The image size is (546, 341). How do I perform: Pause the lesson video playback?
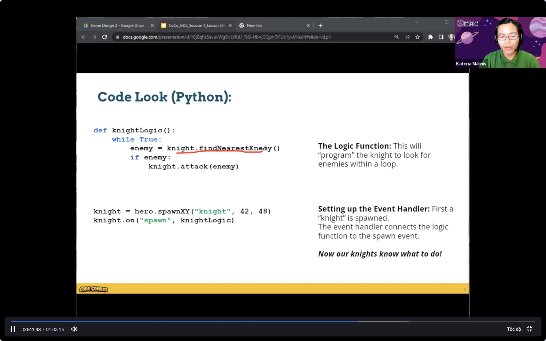click(13, 329)
